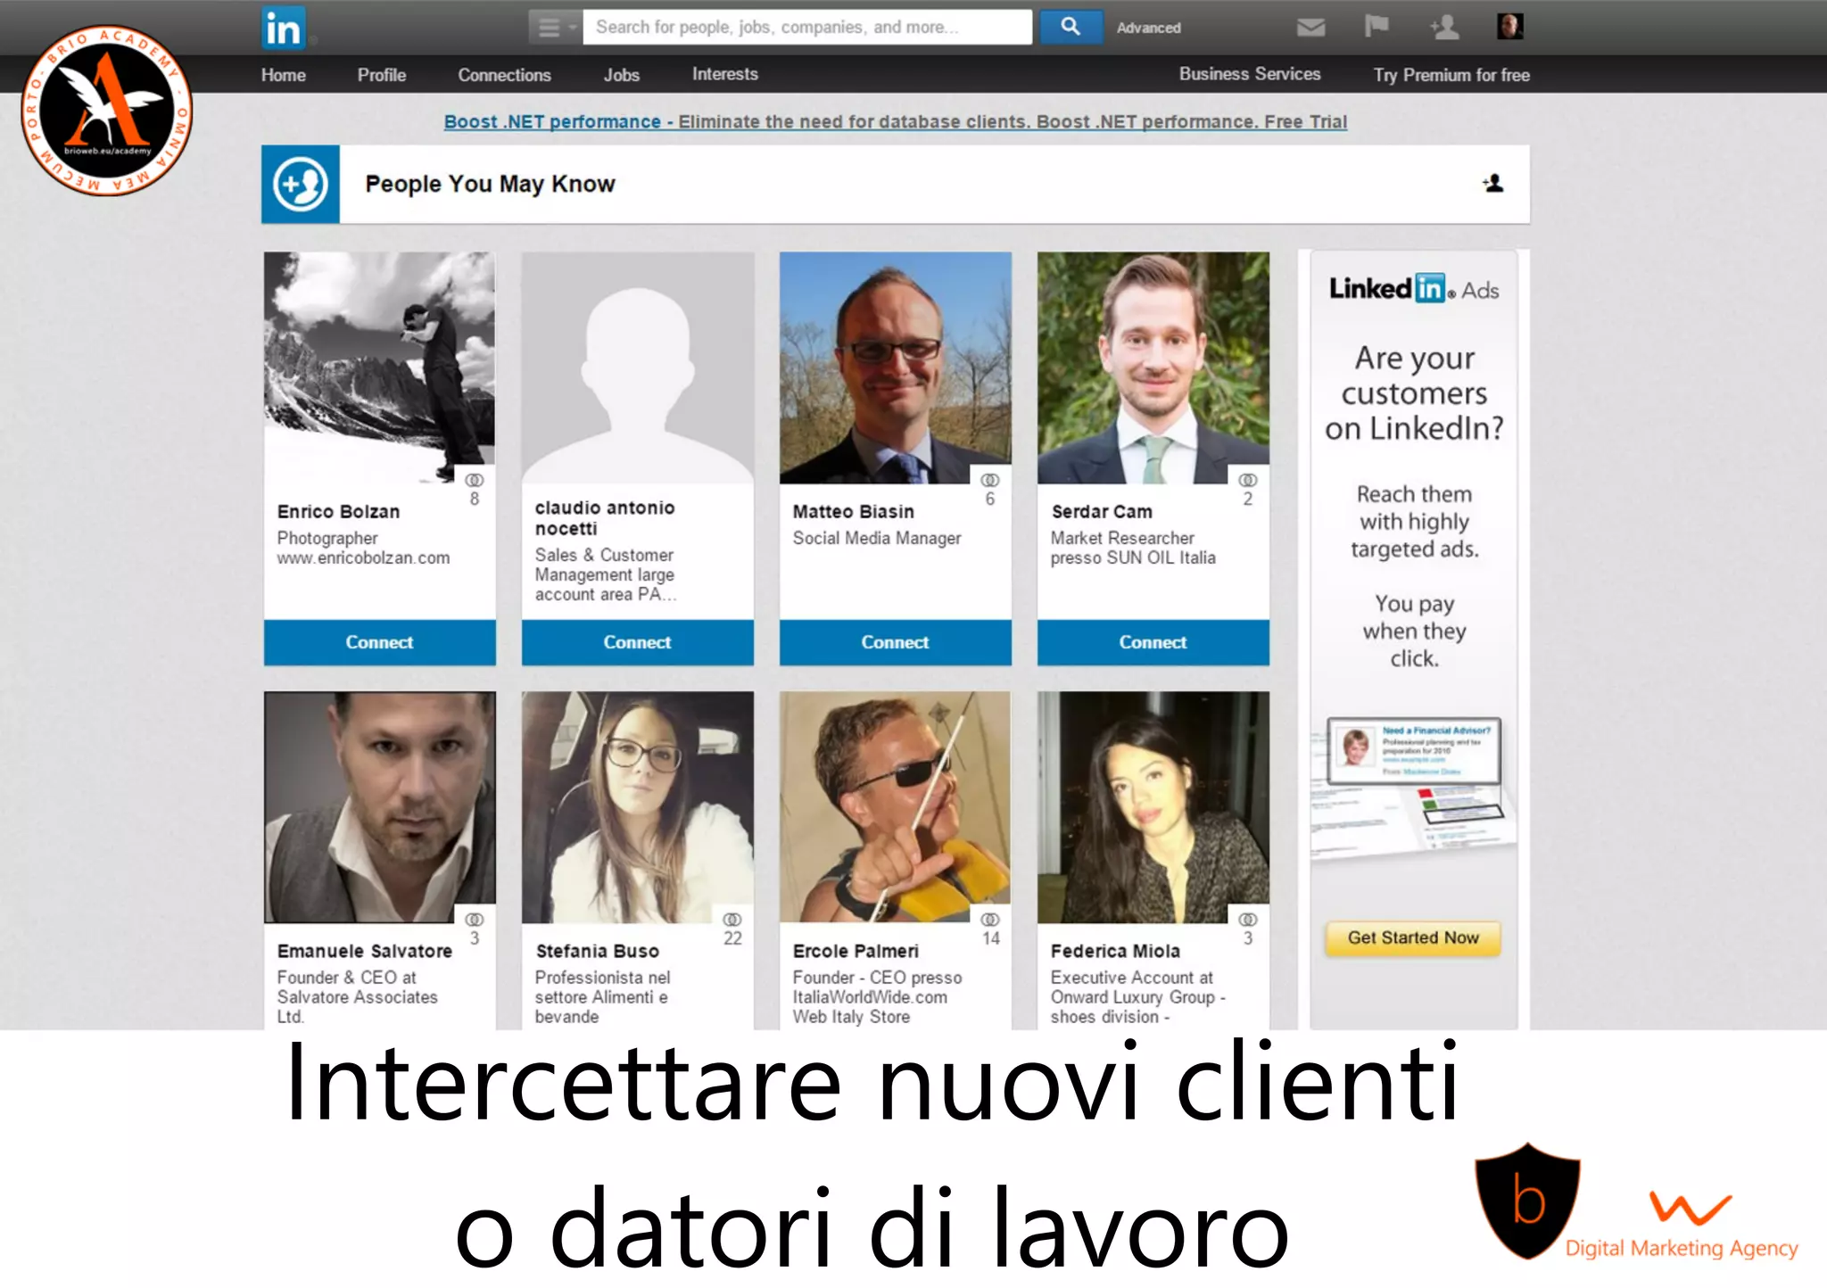Go to Home
Viewport: 1827px width, 1288px height.
pyautogui.click(x=283, y=75)
